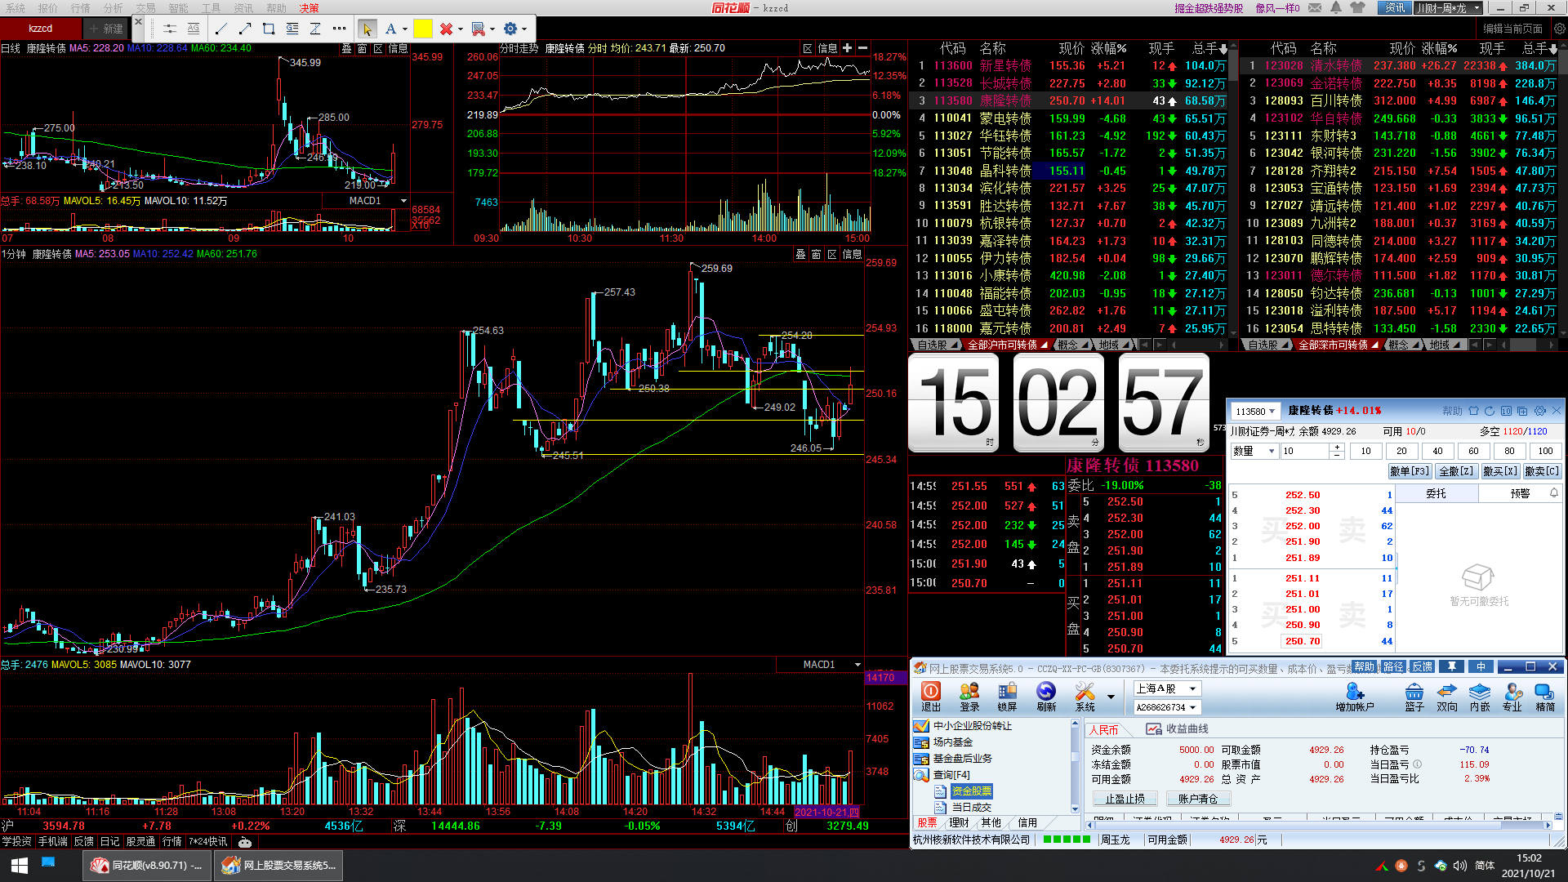Switch to 信用 tab in trading sidebar

[x=1027, y=822]
